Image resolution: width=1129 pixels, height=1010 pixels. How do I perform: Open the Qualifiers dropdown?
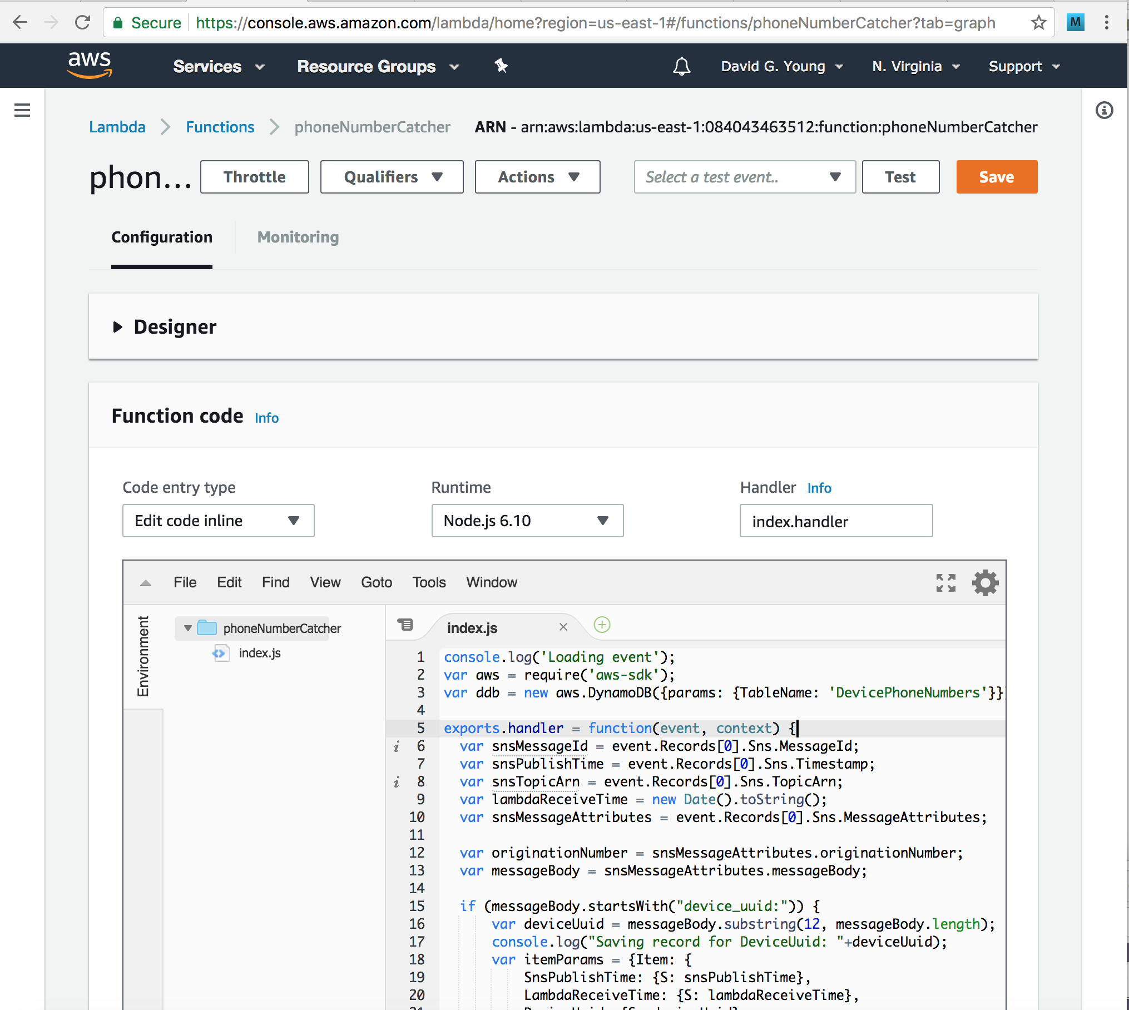click(x=392, y=177)
